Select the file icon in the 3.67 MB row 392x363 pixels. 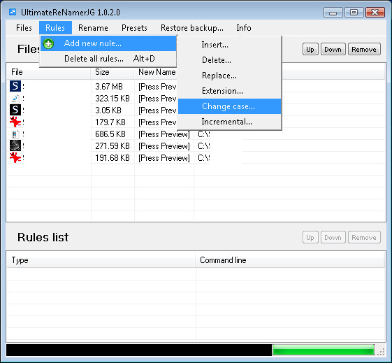click(15, 86)
